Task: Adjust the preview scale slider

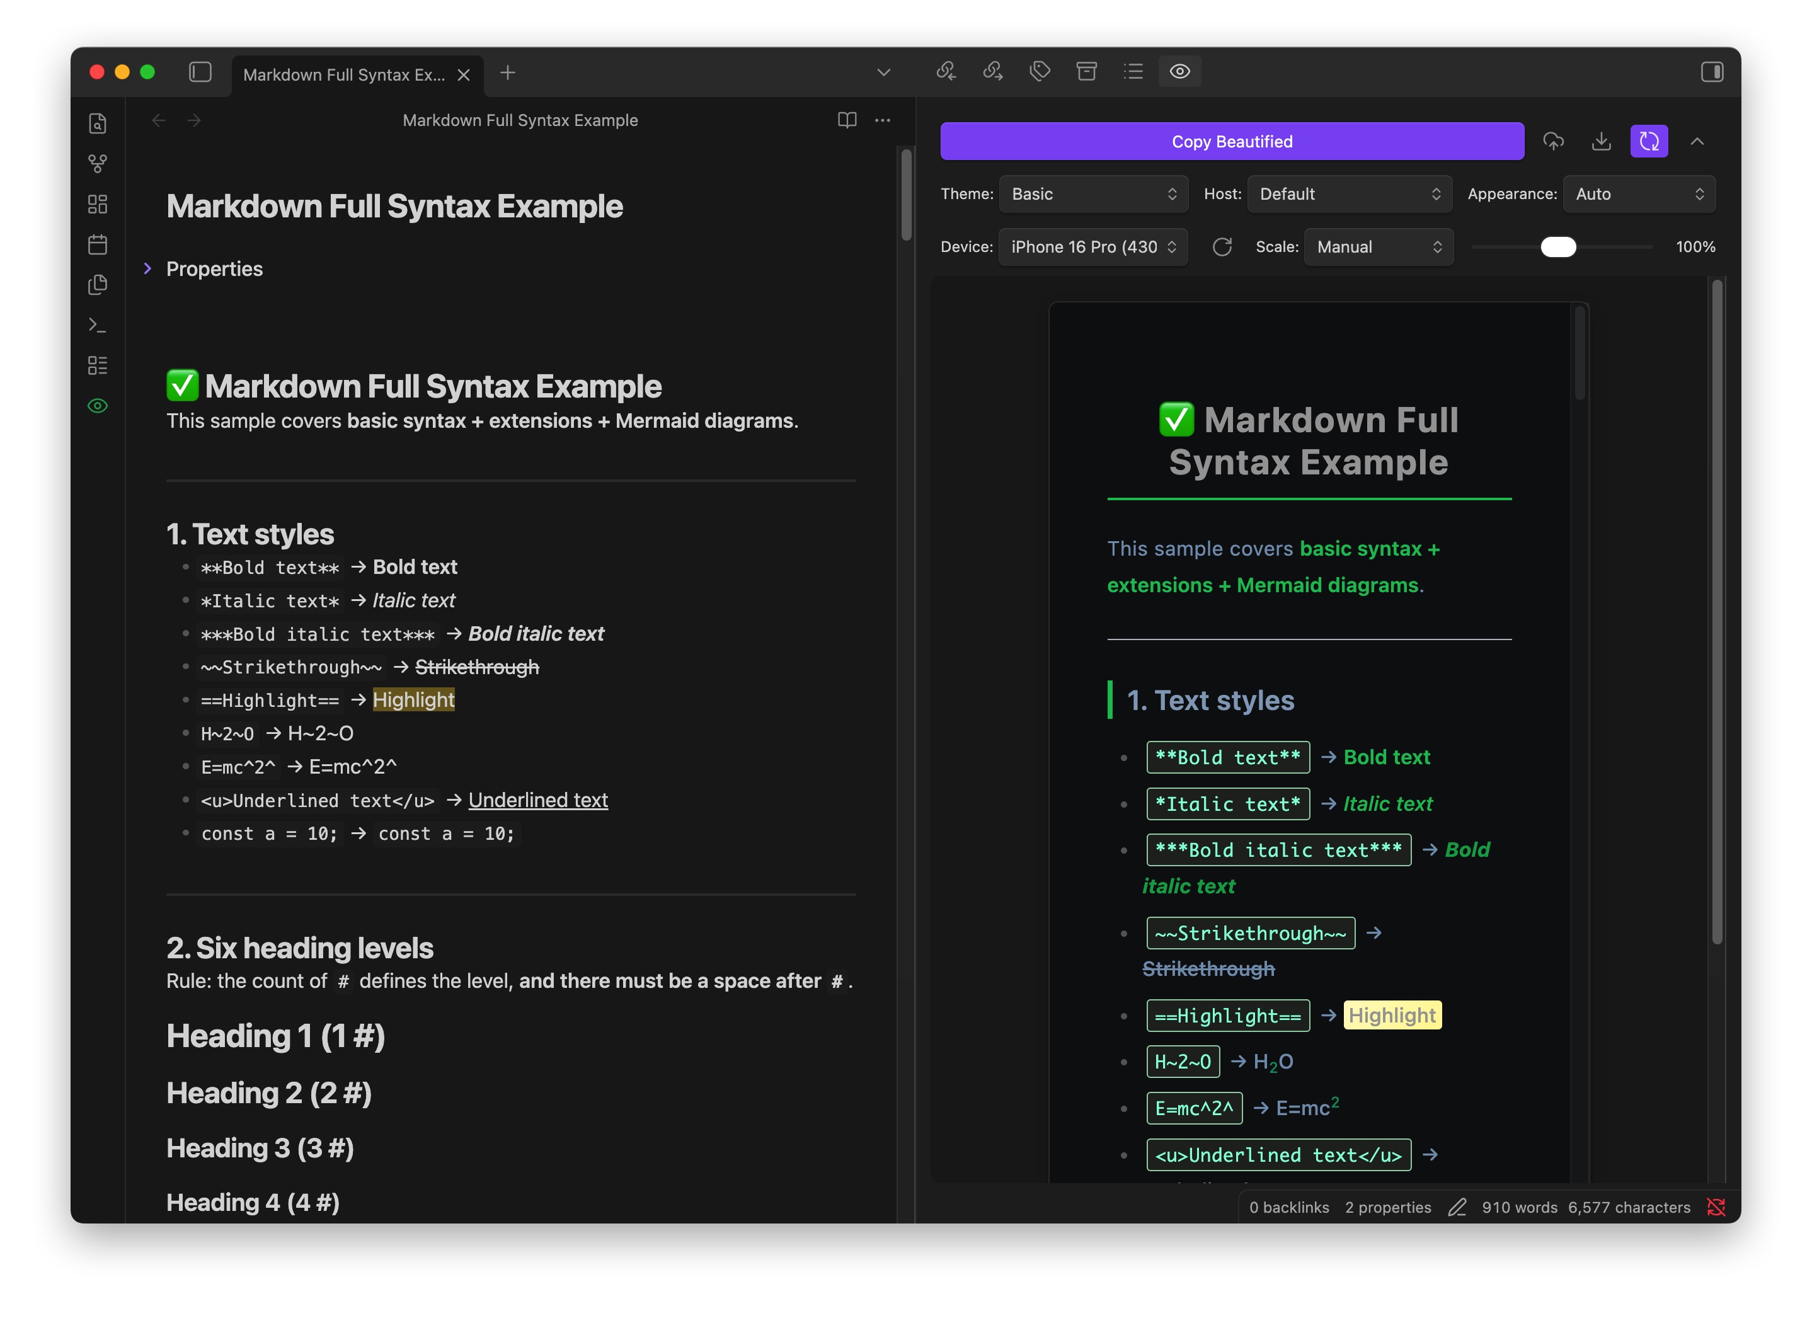Action: pyautogui.click(x=1558, y=247)
